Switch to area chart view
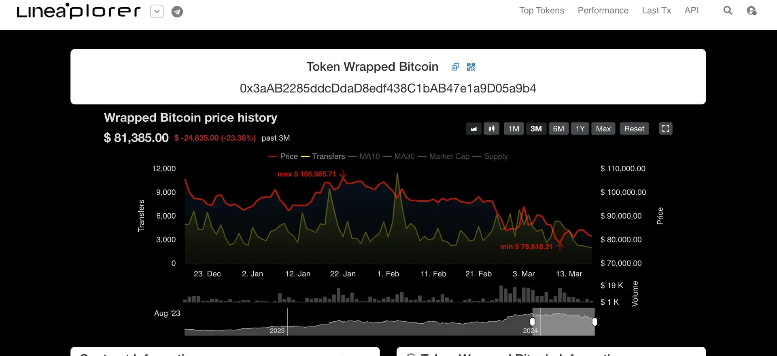 tap(473, 129)
